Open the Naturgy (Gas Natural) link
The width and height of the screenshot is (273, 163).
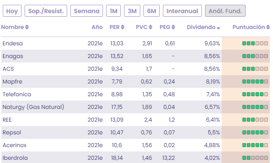click(x=33, y=107)
